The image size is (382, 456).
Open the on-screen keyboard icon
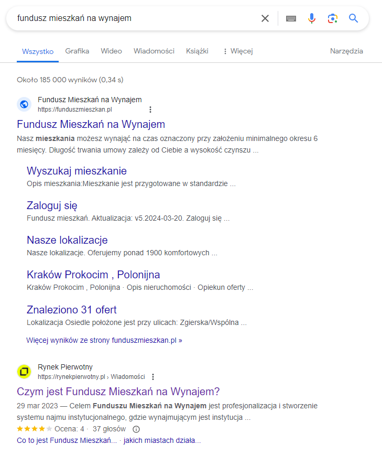[x=291, y=19]
